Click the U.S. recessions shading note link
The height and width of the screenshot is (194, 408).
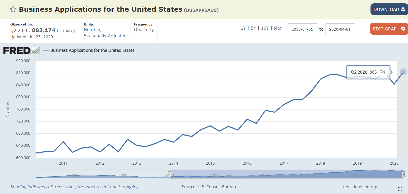(75, 187)
